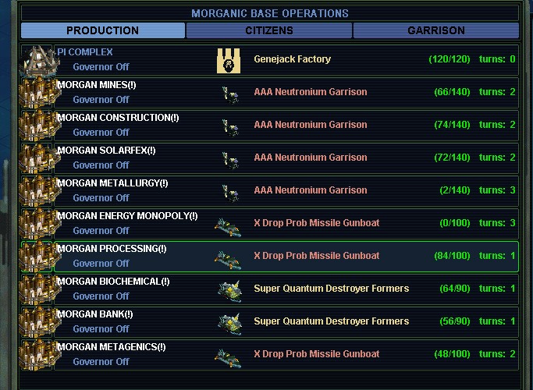The image size is (533, 390).
Task: Click the PI Complex base icon
Action: pyautogui.click(x=36, y=61)
